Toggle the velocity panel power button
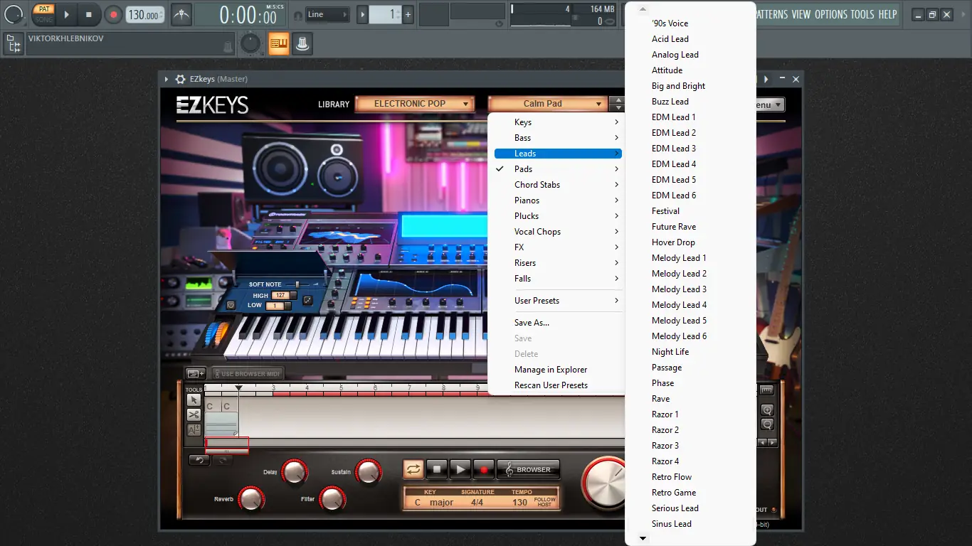The width and height of the screenshot is (972, 546). (231, 305)
